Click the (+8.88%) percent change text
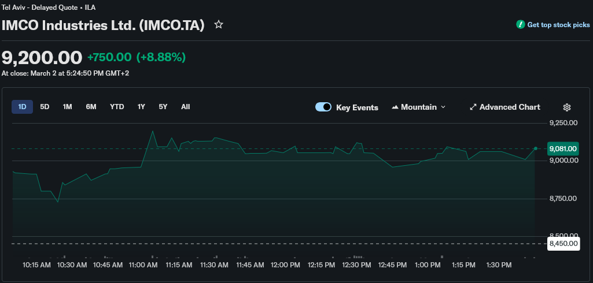This screenshot has width=593, height=283. click(161, 57)
